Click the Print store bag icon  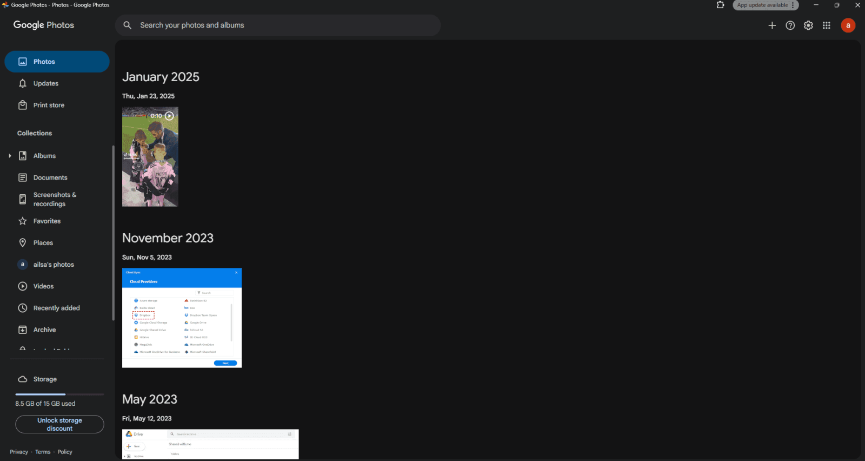23,105
